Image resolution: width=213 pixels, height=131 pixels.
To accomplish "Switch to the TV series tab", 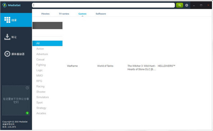I will coord(64,14).
